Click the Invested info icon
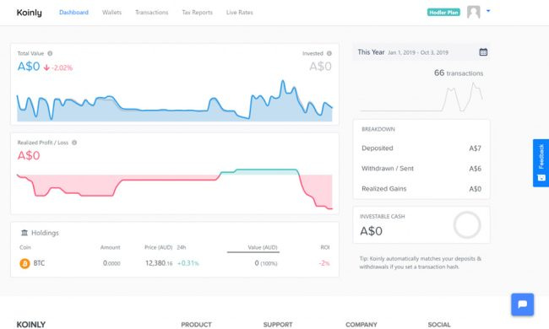 coord(329,53)
